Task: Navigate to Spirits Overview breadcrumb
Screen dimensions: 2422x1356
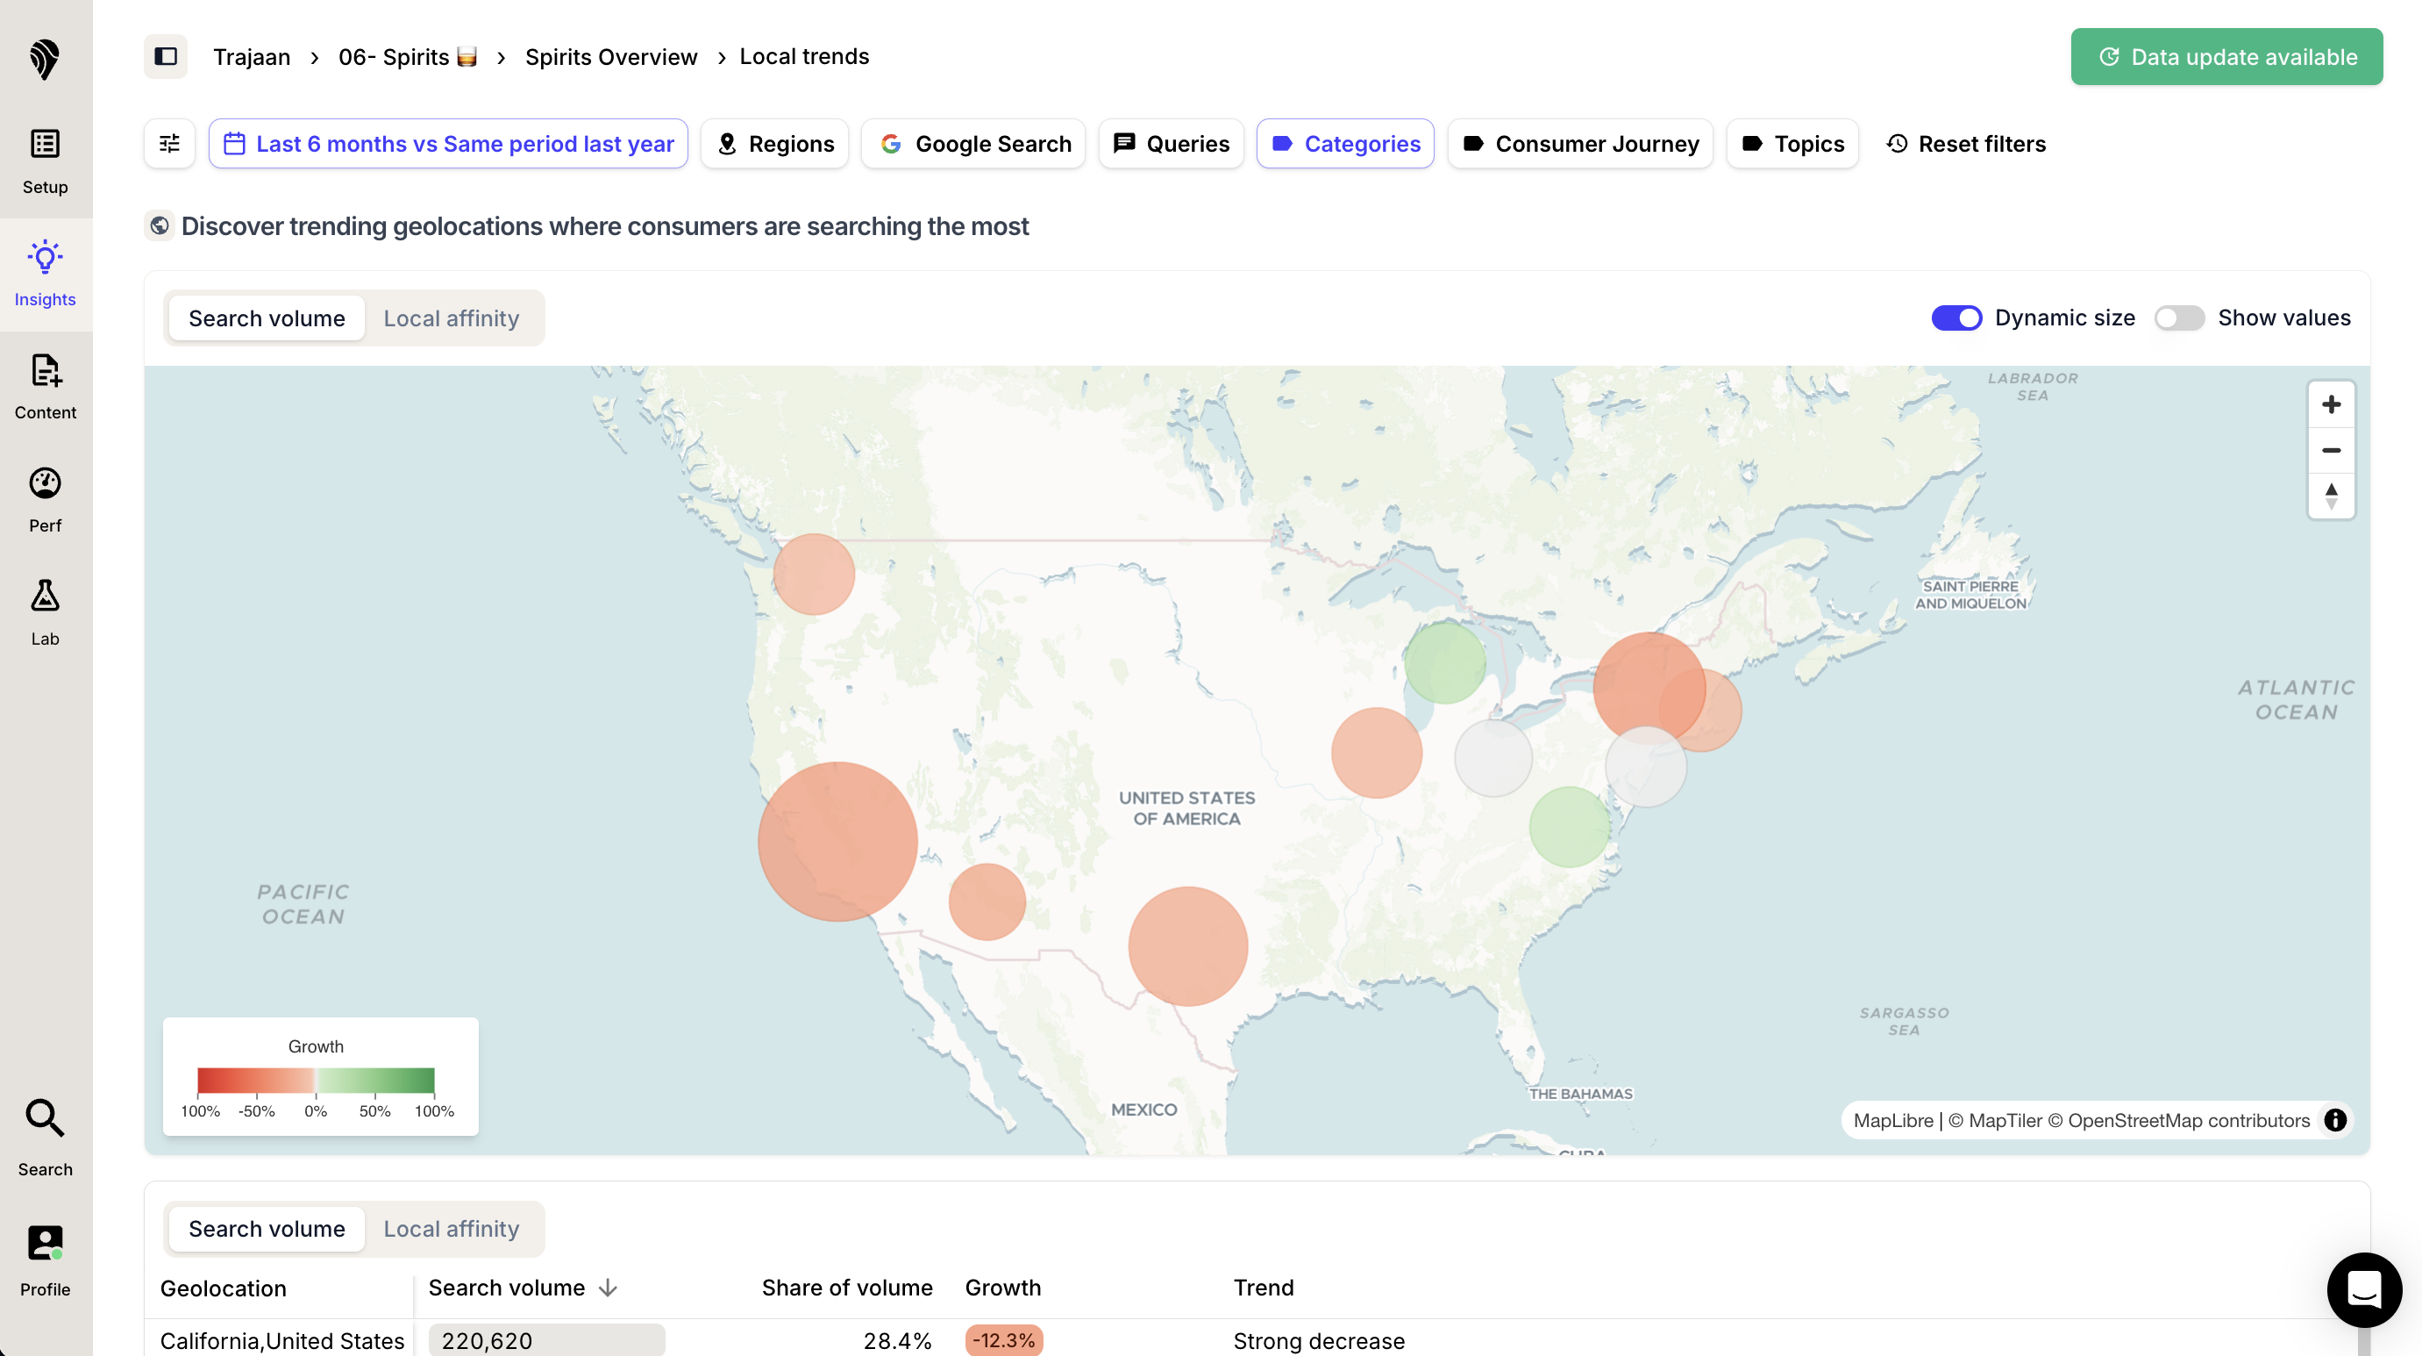Action: coord(610,56)
